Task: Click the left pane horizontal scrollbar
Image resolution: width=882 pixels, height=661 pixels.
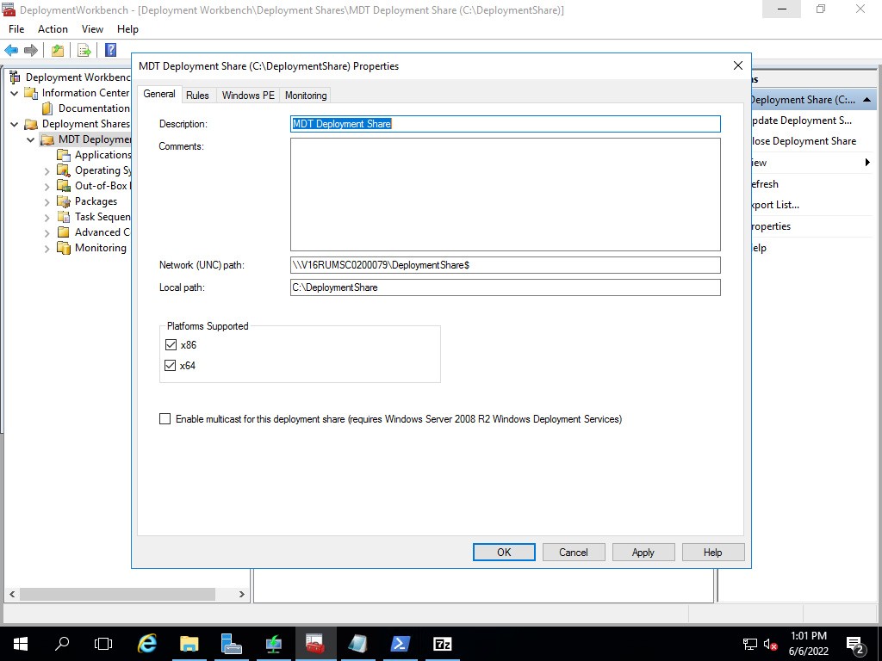Action: click(117, 594)
